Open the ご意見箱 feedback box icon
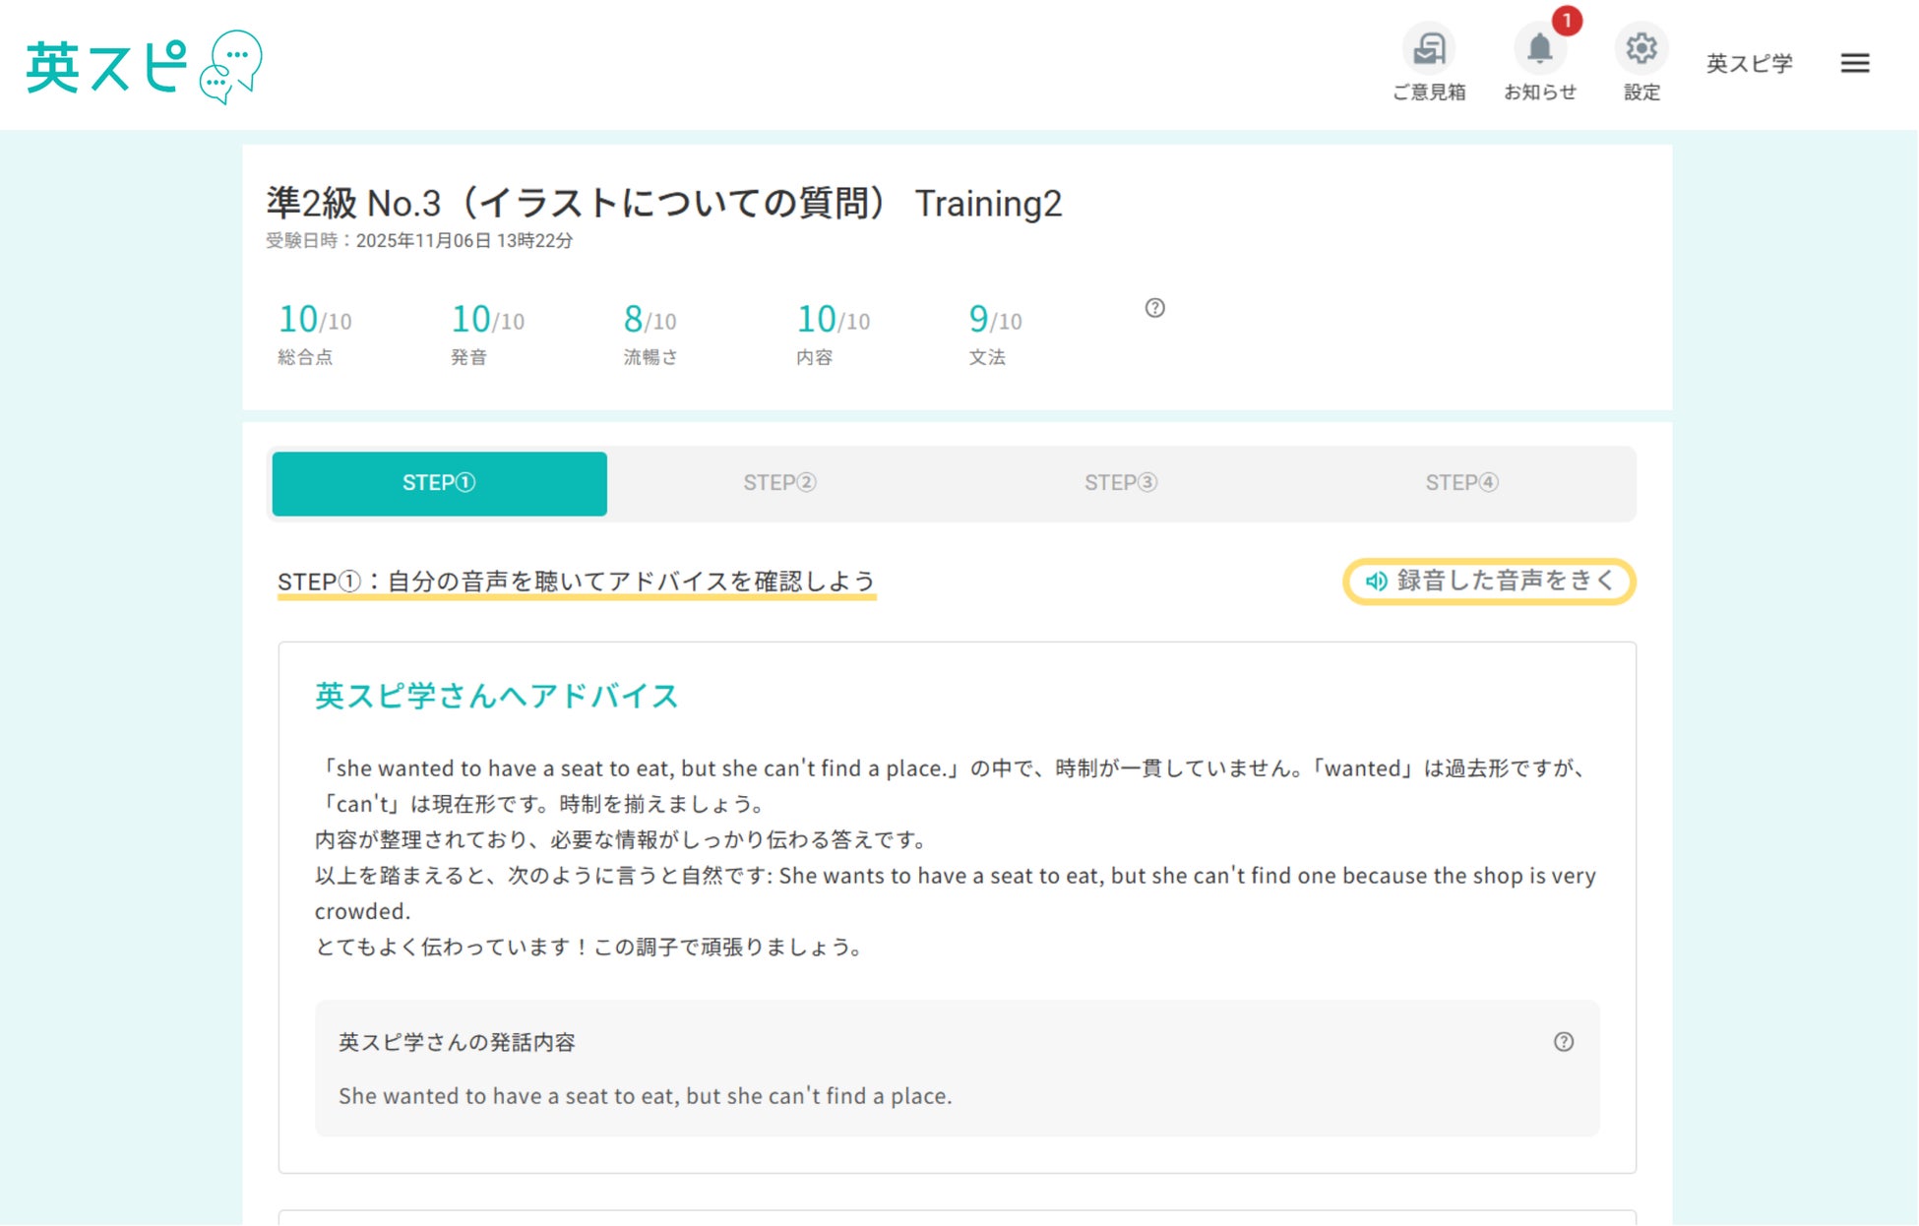The height and width of the screenshot is (1226, 1919). click(1428, 49)
